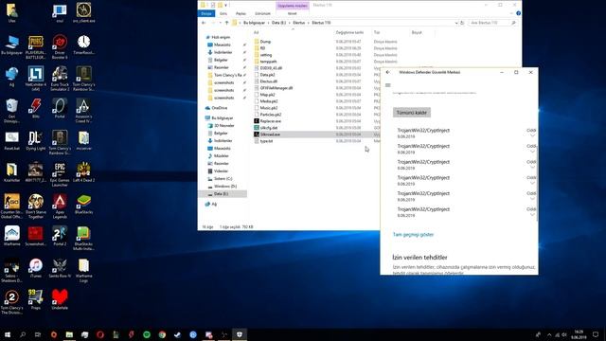Launch the Fraps desktop shortcut
The image size is (606, 341).
pyautogui.click(x=36, y=299)
